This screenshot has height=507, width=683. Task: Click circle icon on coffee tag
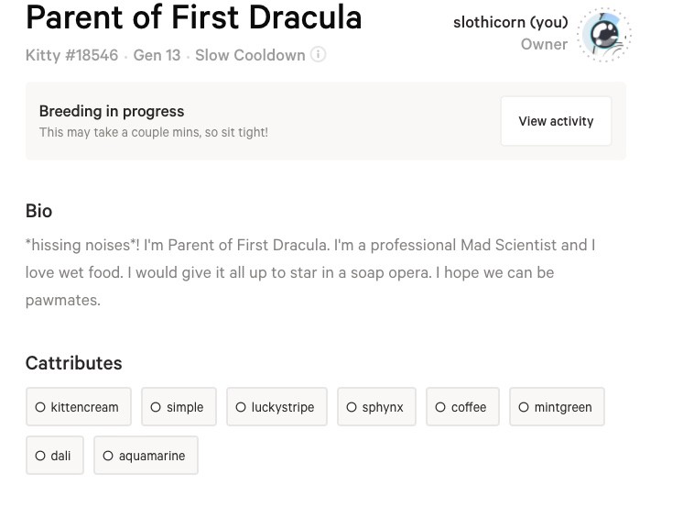[440, 407]
